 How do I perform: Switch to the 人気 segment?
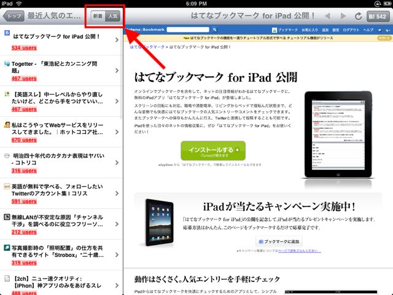tap(113, 16)
